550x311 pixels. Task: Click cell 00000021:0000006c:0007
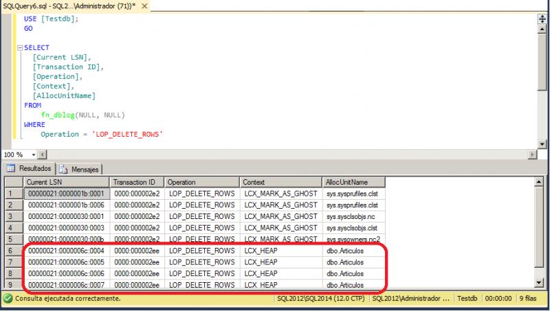pos(67,284)
